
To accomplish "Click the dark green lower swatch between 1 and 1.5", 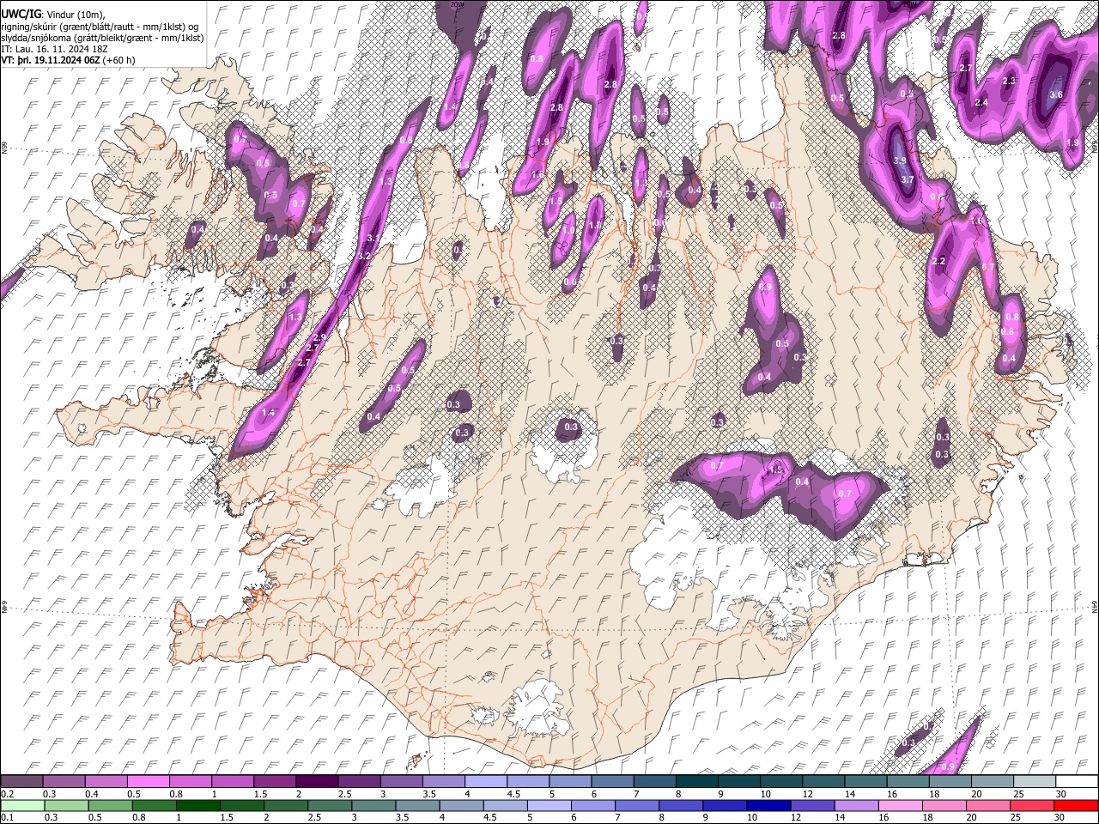I will (197, 805).
